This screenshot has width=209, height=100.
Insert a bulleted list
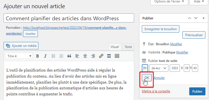pyautogui.click(x=53, y=56)
